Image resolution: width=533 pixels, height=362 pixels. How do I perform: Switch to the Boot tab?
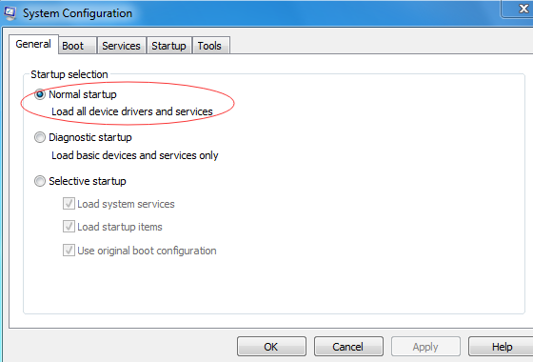(x=77, y=46)
